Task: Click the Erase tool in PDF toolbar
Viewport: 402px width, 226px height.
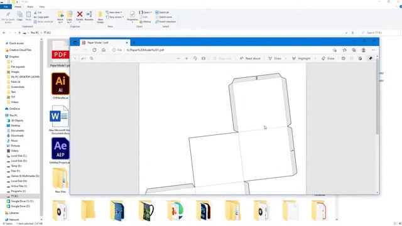Action: (x=328, y=58)
